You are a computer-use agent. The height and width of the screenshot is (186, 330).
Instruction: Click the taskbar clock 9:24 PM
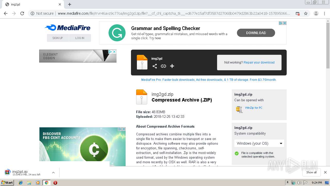(x=317, y=183)
